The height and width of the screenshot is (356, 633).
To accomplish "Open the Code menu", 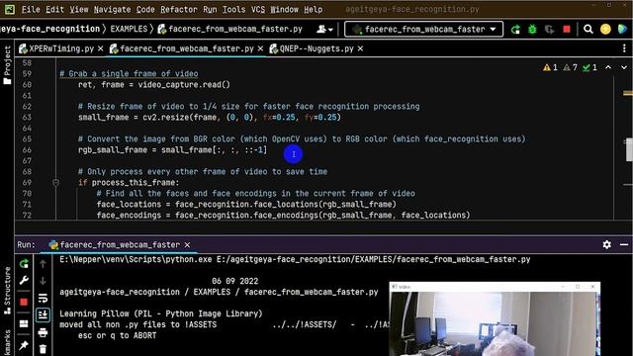I will point(145,9).
